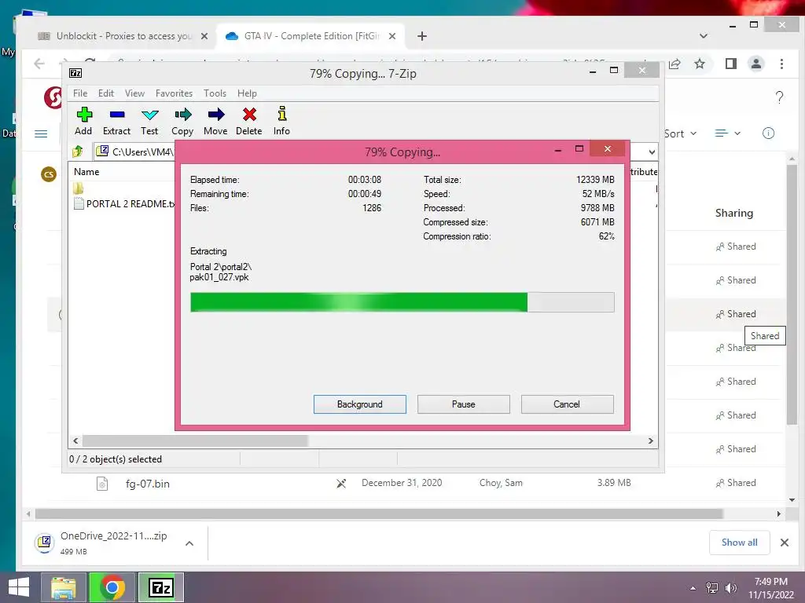Open the Favorites menu in 7-Zip

pyautogui.click(x=174, y=93)
